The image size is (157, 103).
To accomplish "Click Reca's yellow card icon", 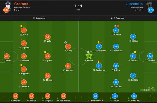I will (21, 26).
